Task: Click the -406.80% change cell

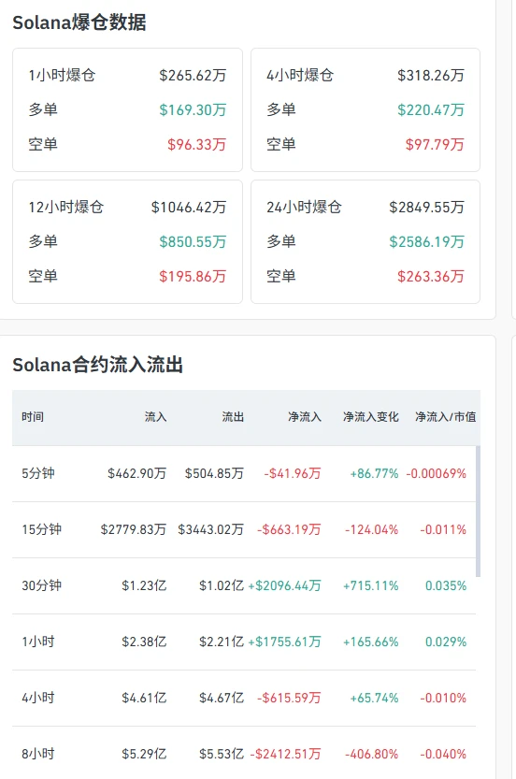Action: [371, 754]
